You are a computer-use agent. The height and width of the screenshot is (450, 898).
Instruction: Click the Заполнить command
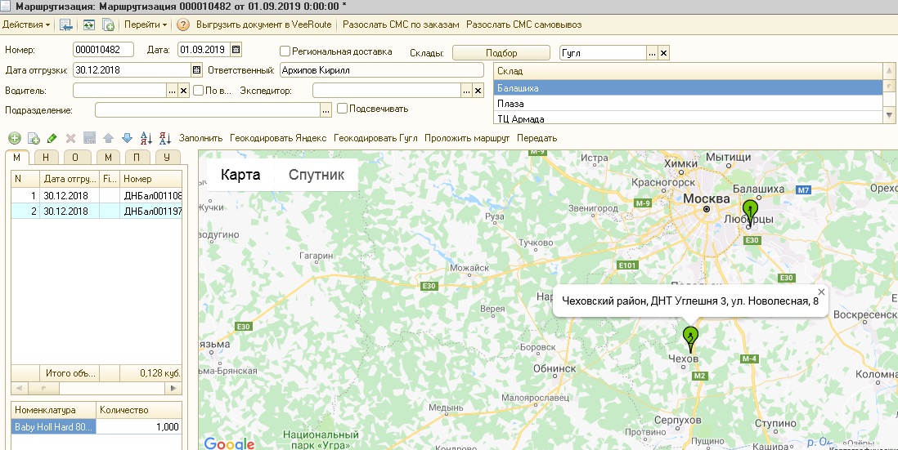point(200,138)
